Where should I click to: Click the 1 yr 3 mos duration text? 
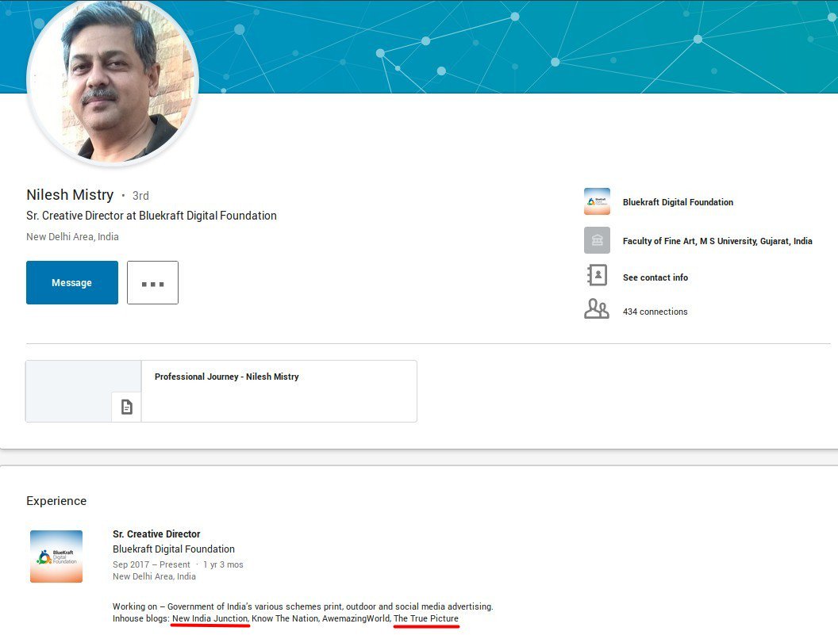point(223,564)
